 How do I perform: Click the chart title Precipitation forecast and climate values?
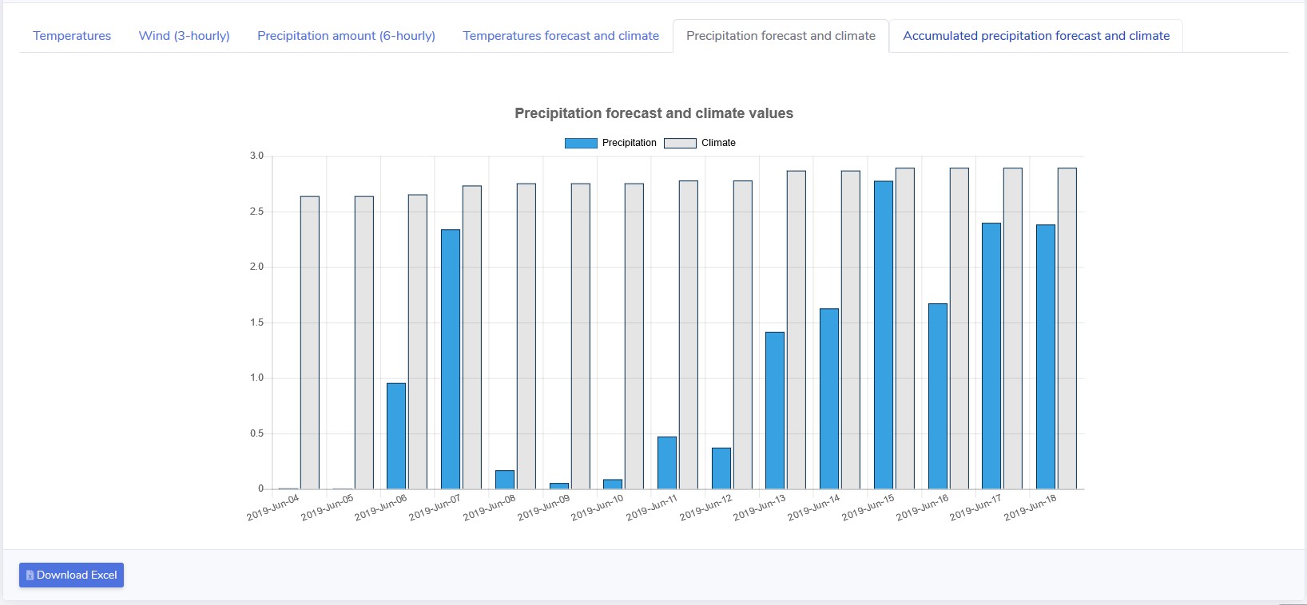click(653, 113)
